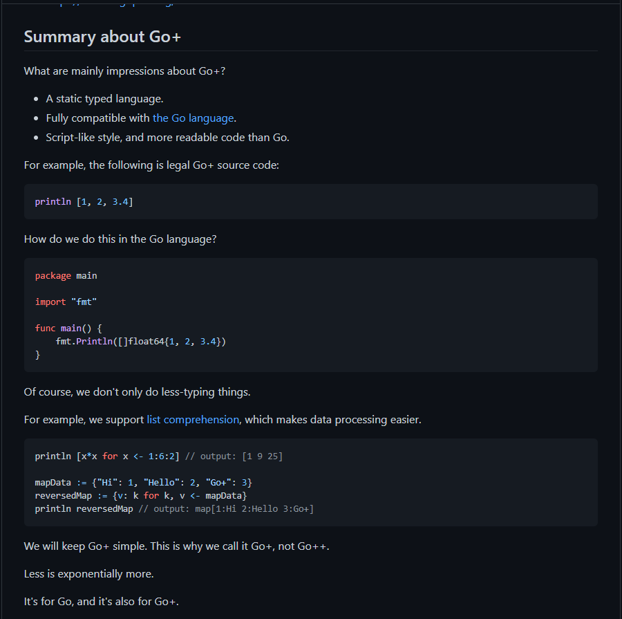Click the "package main" code line

click(66, 275)
